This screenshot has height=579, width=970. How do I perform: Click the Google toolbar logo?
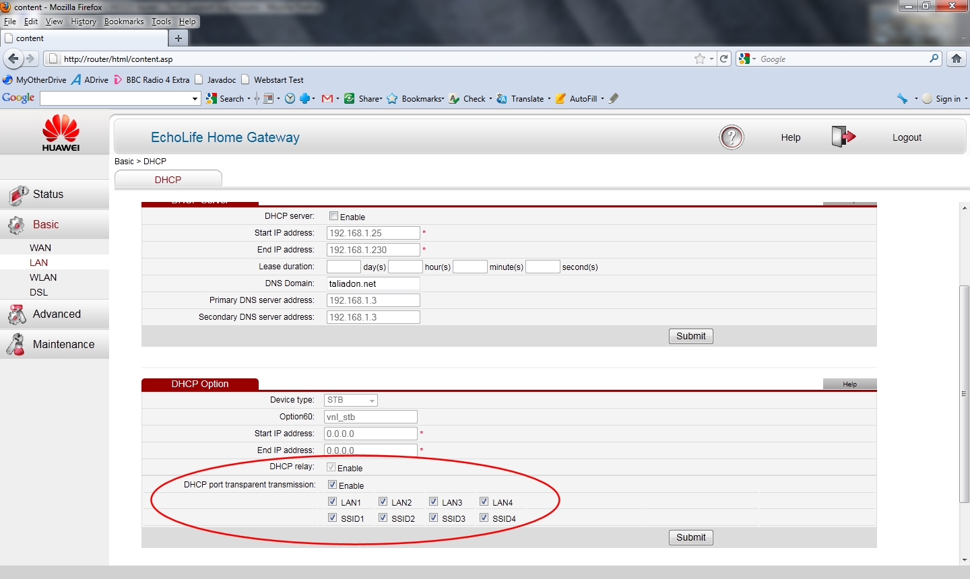(x=18, y=98)
